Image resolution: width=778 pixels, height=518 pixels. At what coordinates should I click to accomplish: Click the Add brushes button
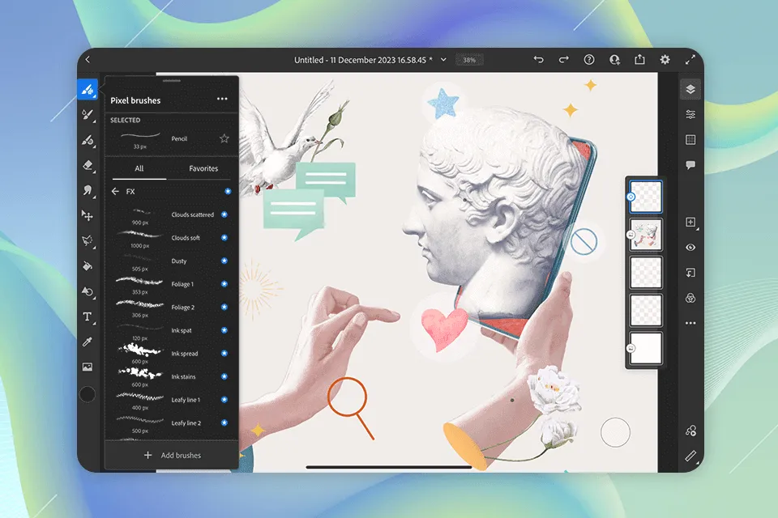[x=172, y=456]
